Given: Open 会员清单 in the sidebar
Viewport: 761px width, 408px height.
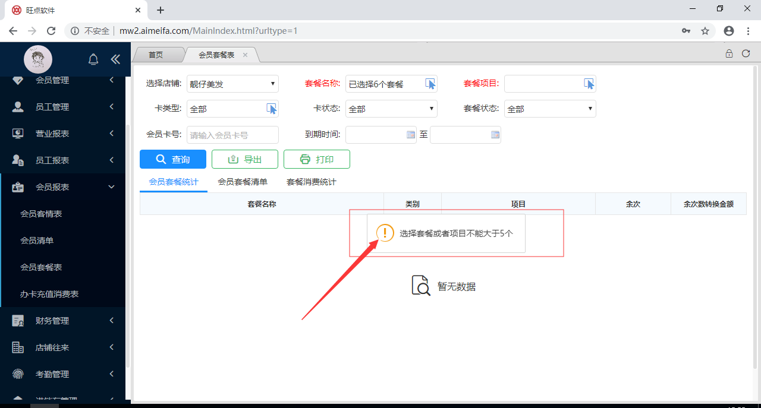Looking at the screenshot, I should (x=37, y=241).
